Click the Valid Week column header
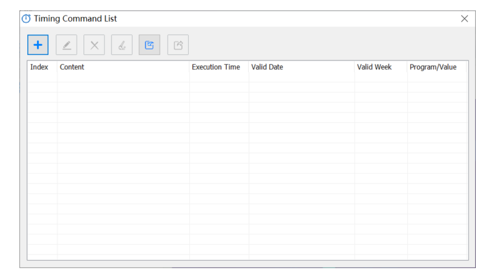This screenshot has width=495, height=278. (381, 67)
